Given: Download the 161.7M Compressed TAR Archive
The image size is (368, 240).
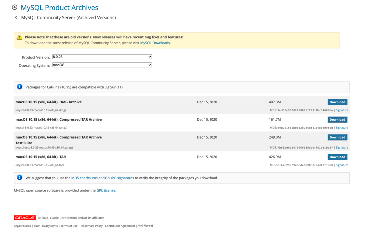Looking at the screenshot, I should (337, 120).
